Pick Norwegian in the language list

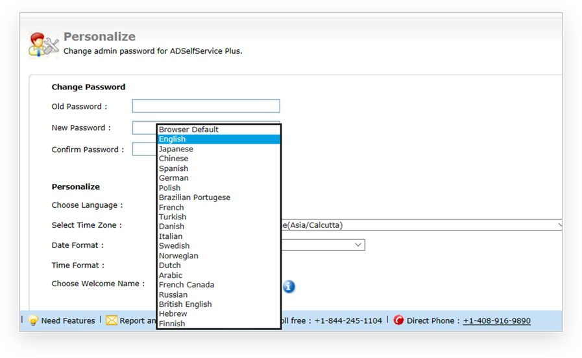[x=219, y=256]
